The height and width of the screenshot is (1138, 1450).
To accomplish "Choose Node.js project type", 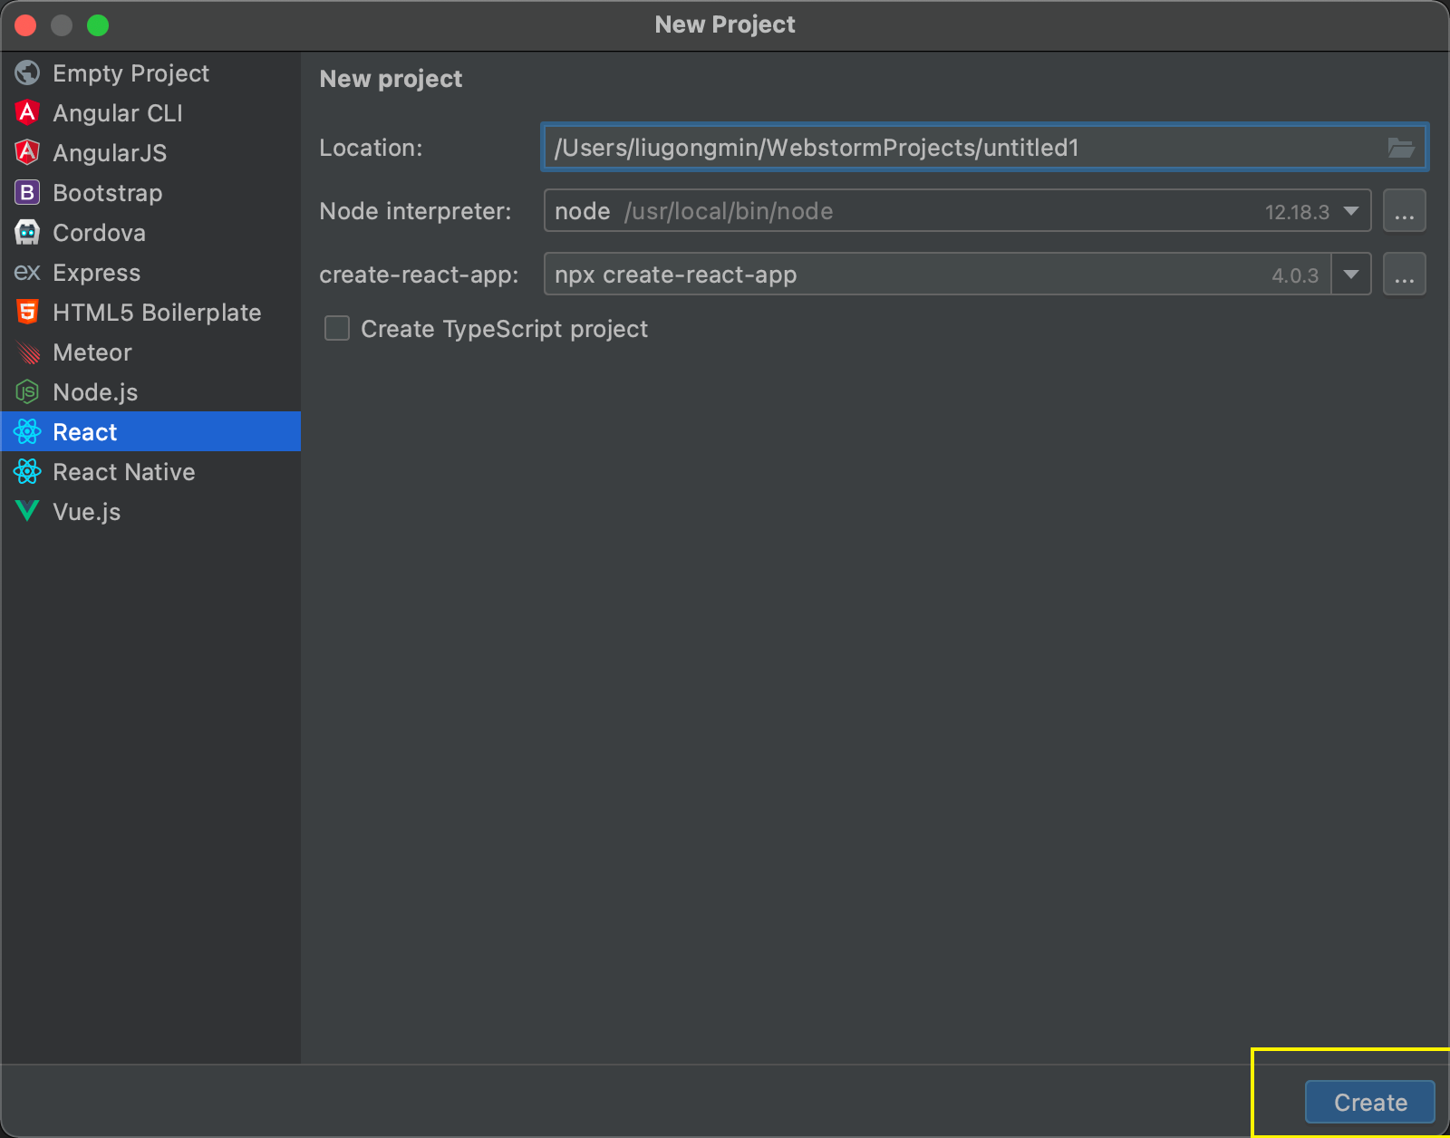I will coord(150,391).
